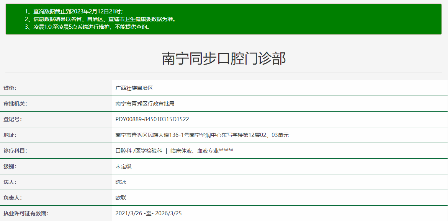
Task: Select the value 口腔科 /医学检验科
Action: tap(139, 151)
